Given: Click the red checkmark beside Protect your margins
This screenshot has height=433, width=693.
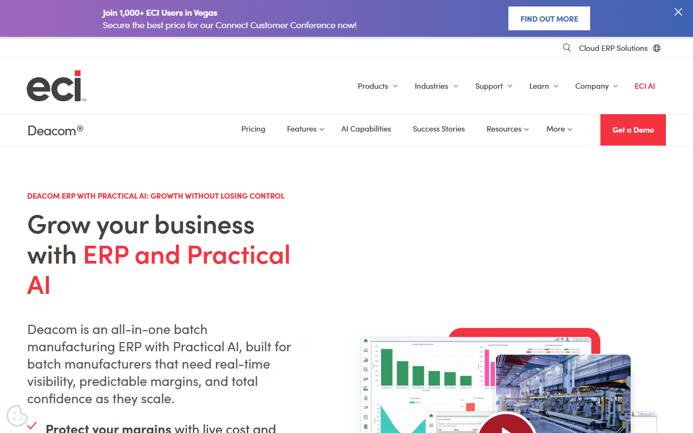Looking at the screenshot, I should [32, 425].
